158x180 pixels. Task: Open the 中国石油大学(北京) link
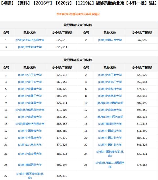(30, 176)
